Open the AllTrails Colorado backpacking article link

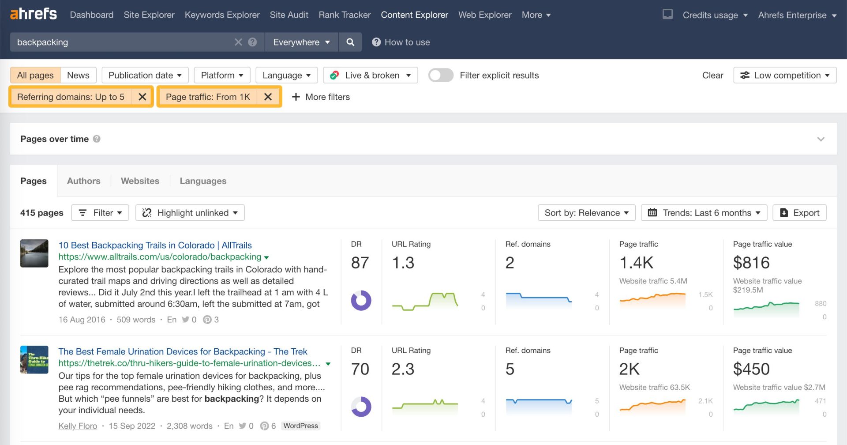tap(155, 245)
